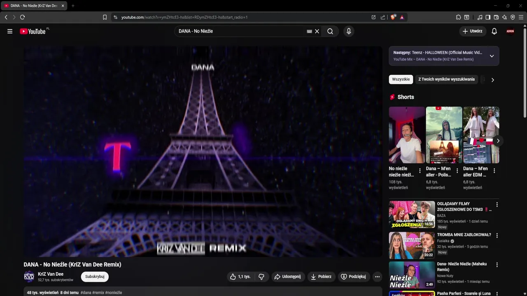The width and height of the screenshot is (527, 296).
Task: Open more actions (three dots) under the video
Action: pos(377,277)
